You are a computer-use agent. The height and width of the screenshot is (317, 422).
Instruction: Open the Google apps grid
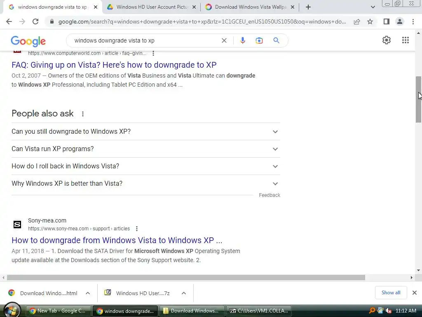[x=406, y=40]
